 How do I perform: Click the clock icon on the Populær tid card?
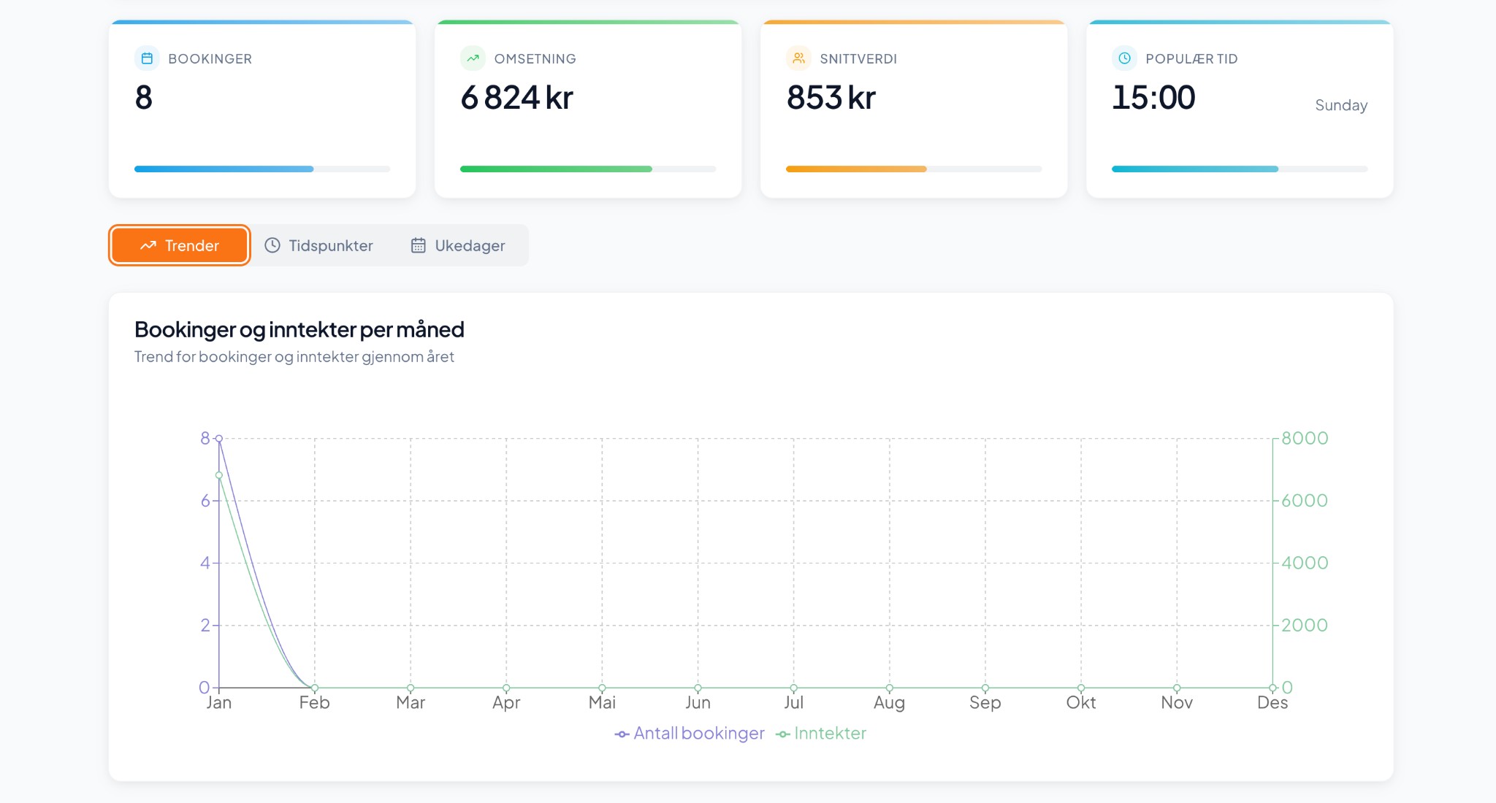tap(1126, 58)
